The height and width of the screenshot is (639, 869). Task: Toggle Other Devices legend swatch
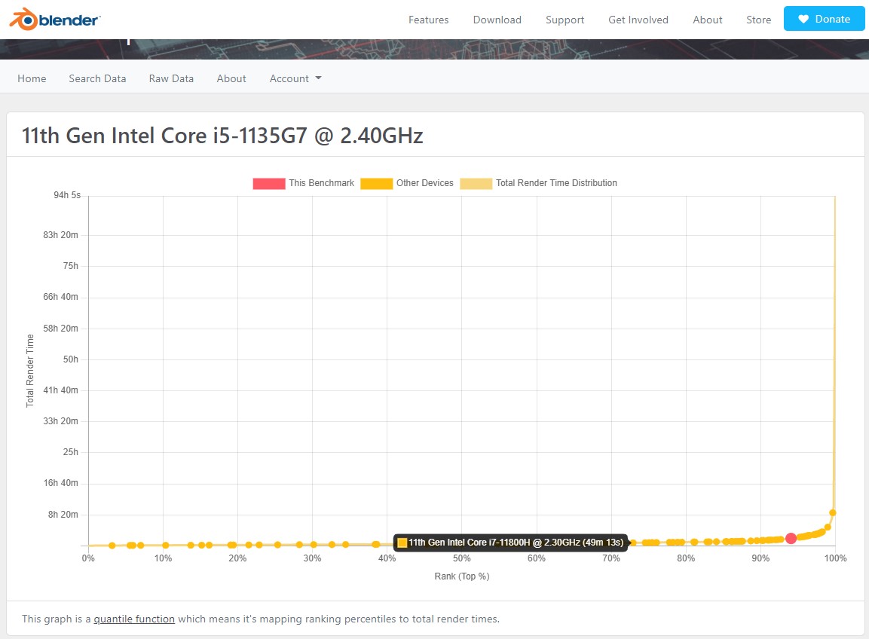(376, 183)
